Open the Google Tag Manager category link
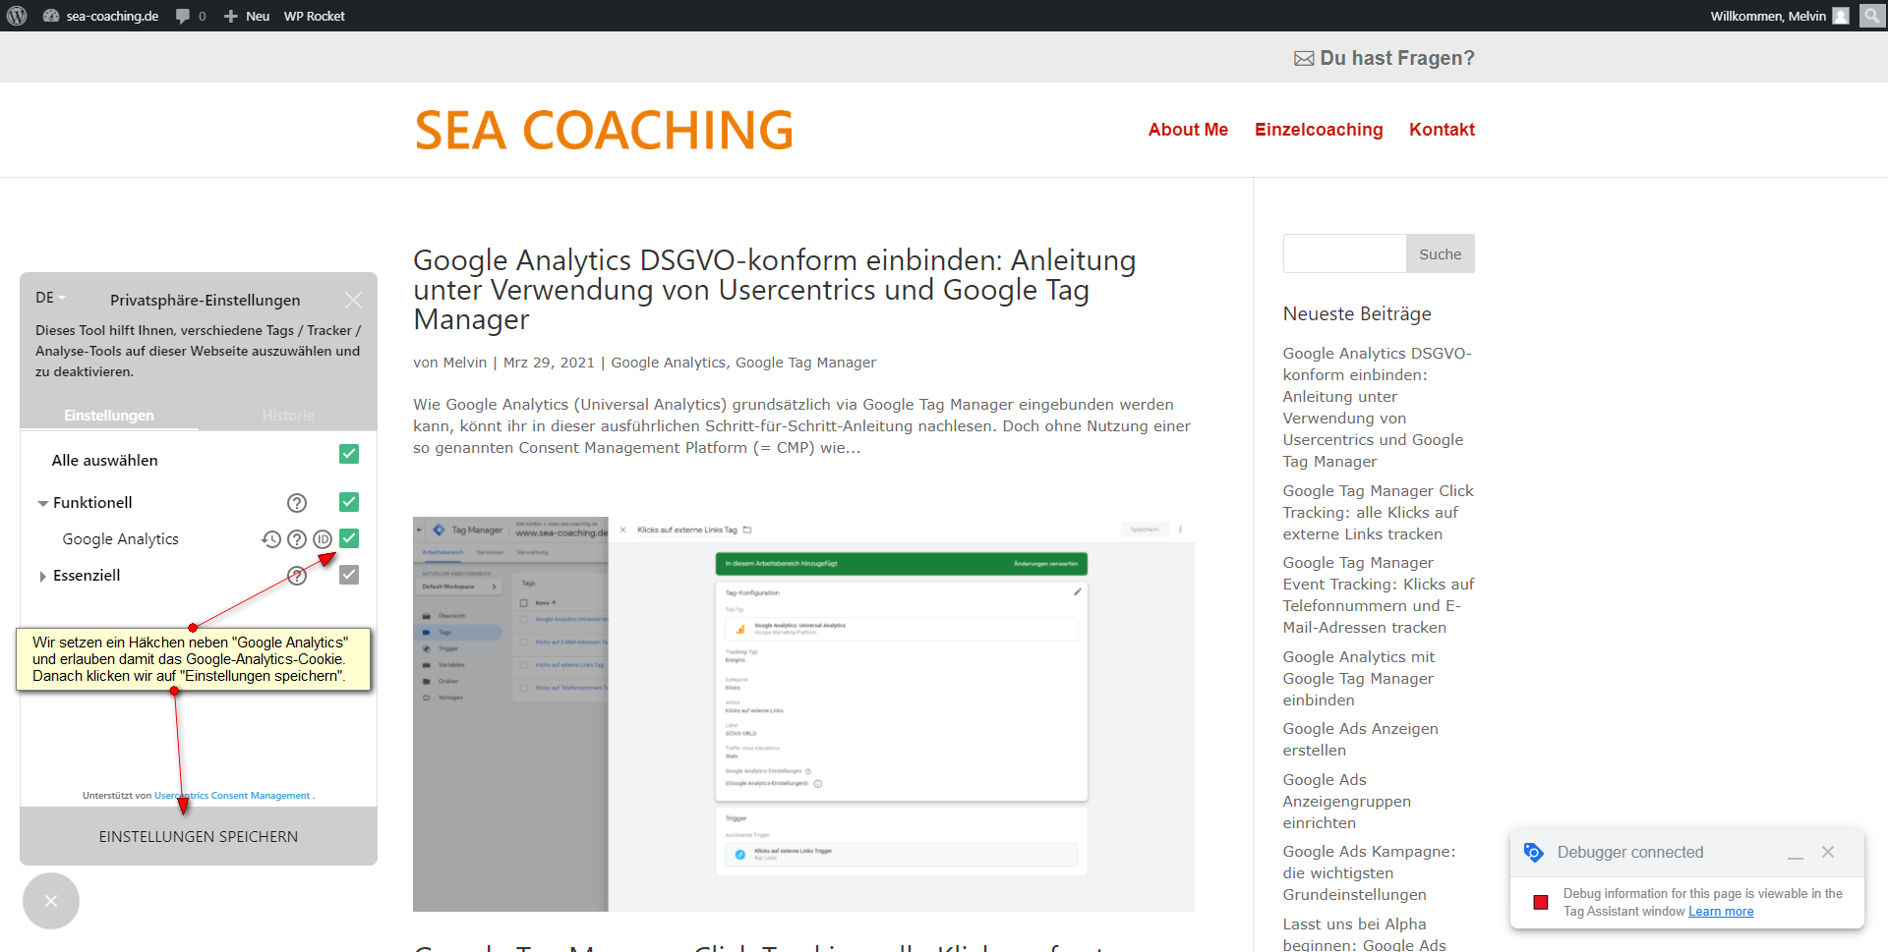 [806, 363]
